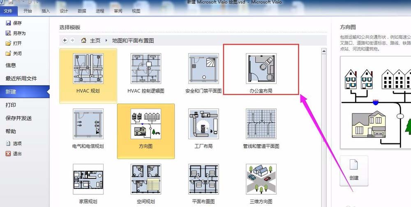The height and width of the screenshot is (207, 411).
Task: Click the 打开 folder icon
Action: [x=8, y=43]
